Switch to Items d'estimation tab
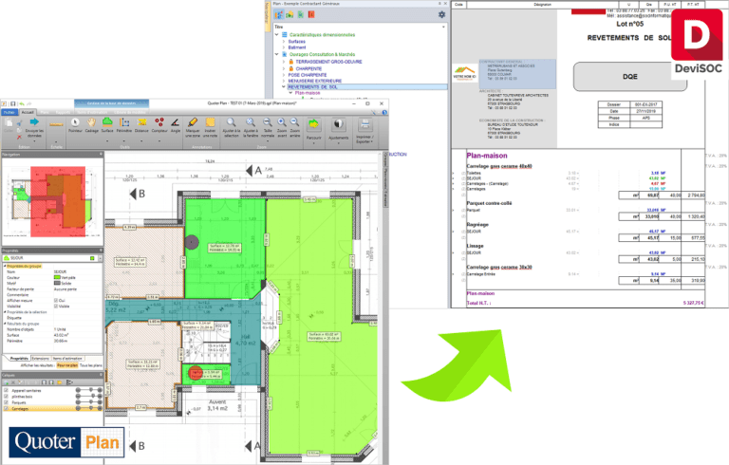The width and height of the screenshot is (729, 465). click(67, 359)
